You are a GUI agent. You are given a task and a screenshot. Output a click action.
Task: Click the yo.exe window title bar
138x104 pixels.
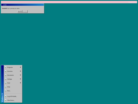point(22,5)
